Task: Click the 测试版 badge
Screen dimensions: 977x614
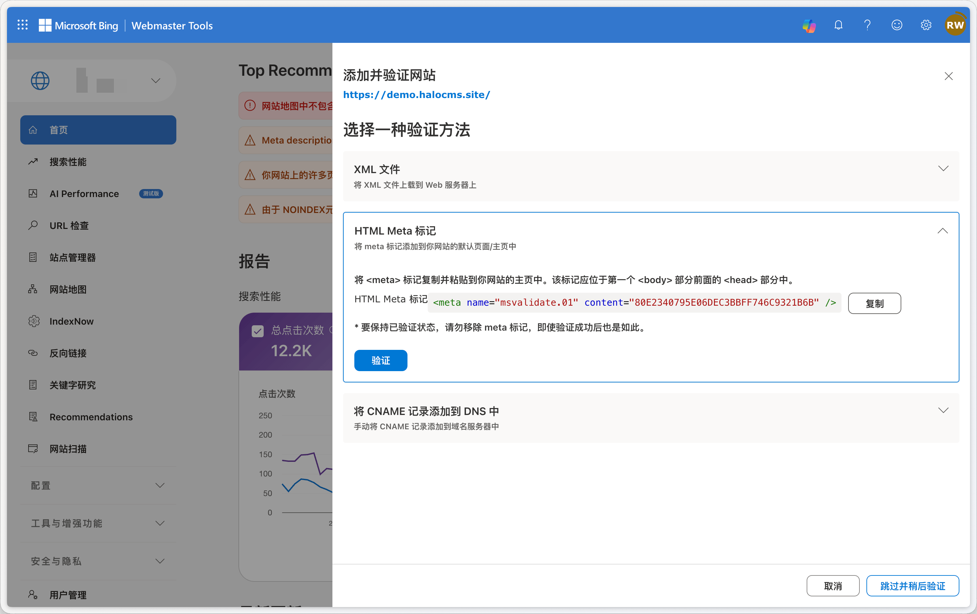Action: (151, 194)
